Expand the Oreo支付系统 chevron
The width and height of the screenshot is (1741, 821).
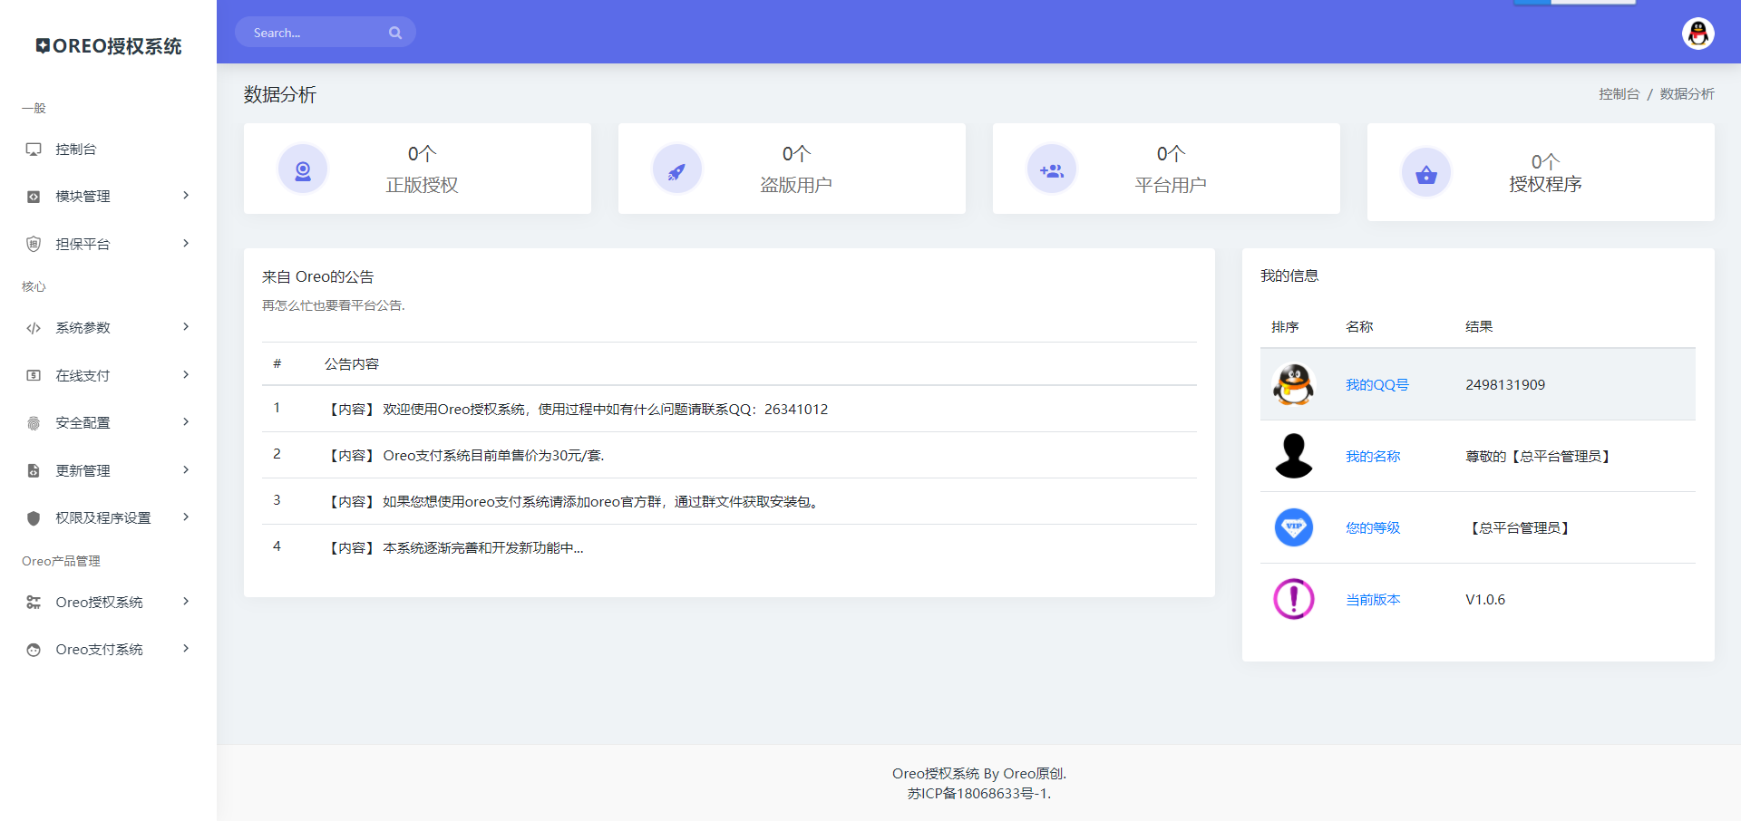coord(186,649)
